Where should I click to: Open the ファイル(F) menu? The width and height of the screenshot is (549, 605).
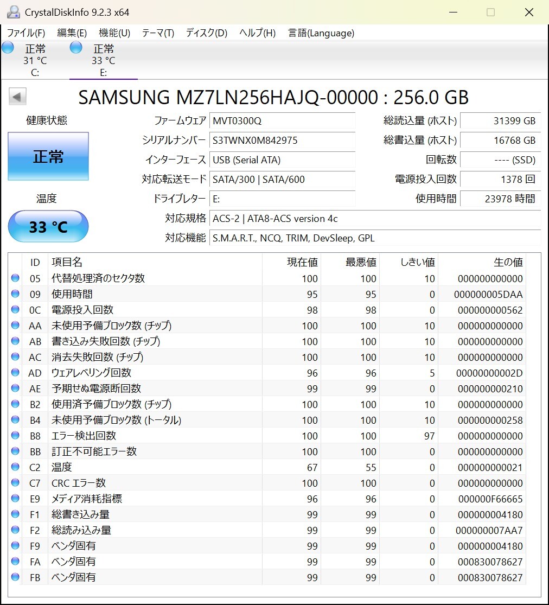click(x=26, y=33)
